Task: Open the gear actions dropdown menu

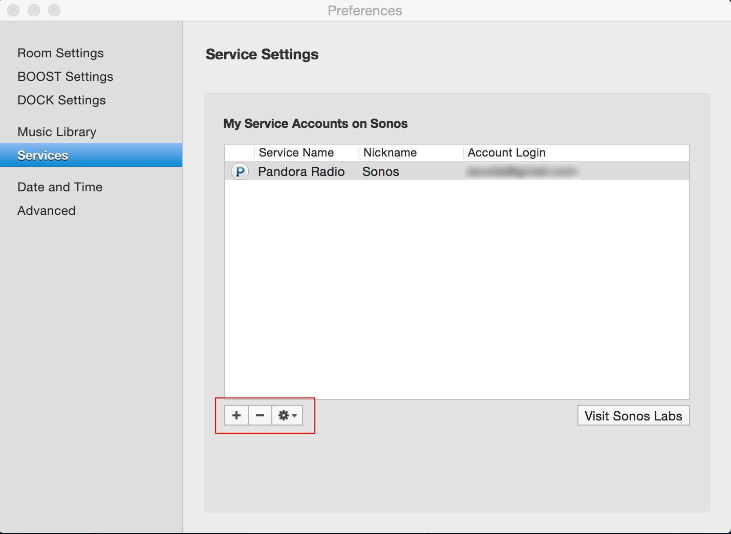Action: pyautogui.click(x=287, y=415)
